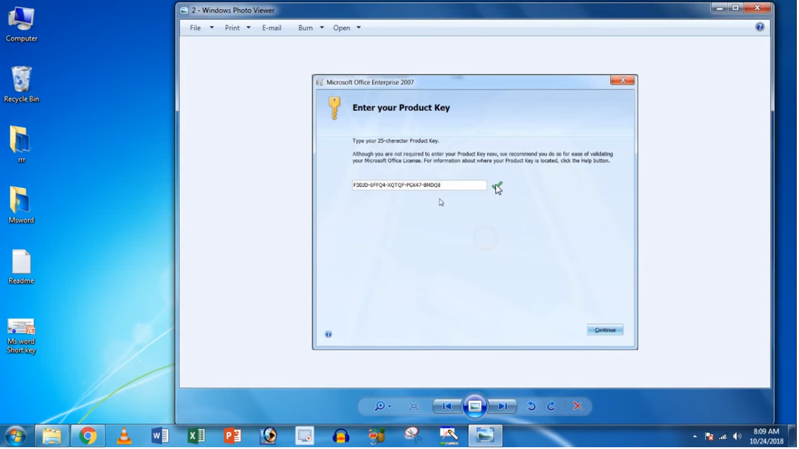Screen dimensions: 799x449
Task: Rotate the photo clockwise
Action: tap(551, 406)
